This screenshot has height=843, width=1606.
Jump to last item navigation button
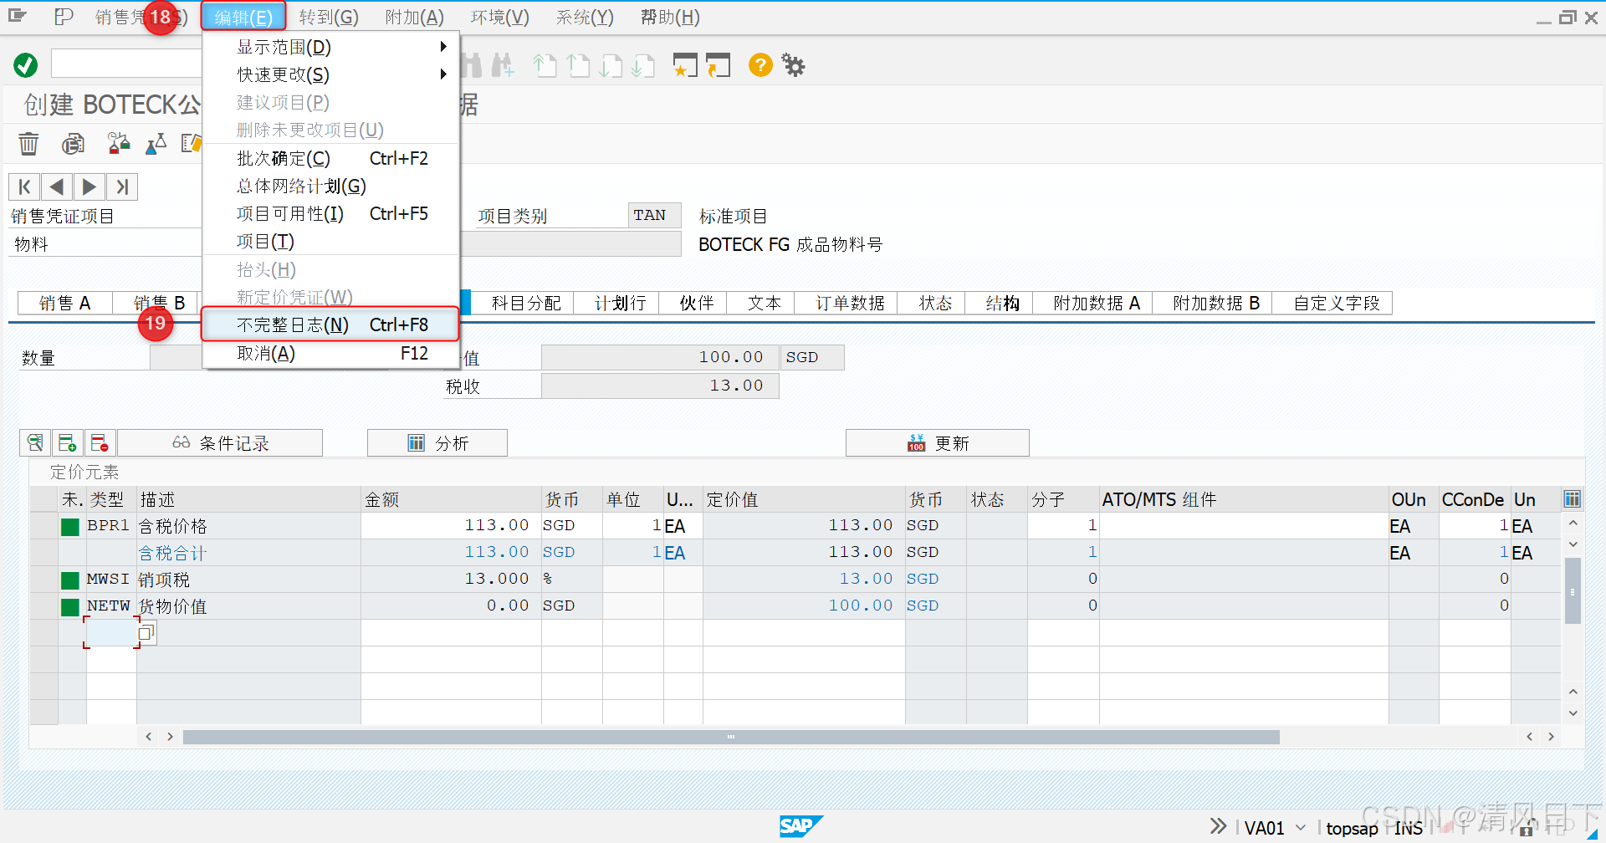pos(121,186)
